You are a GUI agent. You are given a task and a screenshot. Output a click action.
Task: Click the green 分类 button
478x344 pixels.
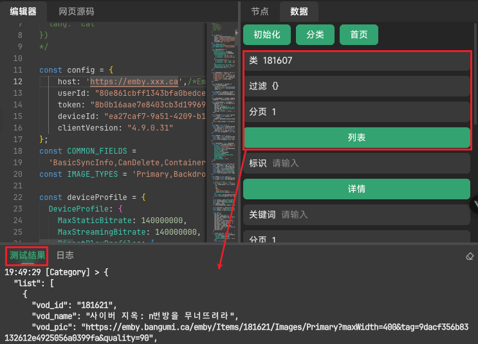click(315, 35)
